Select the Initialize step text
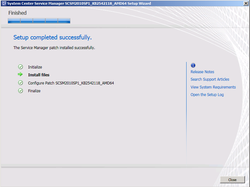The width and height of the screenshot is (250, 187). 35,67
